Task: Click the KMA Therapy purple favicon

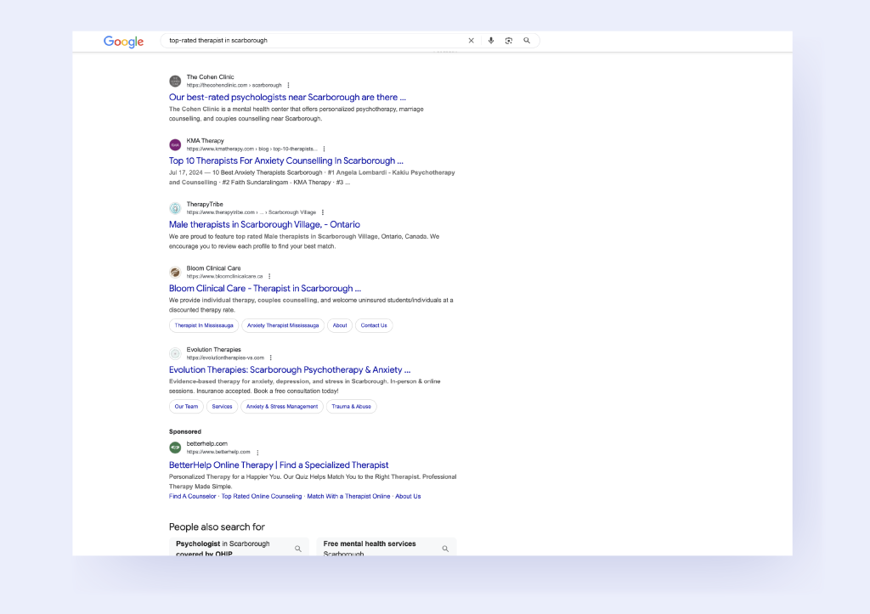Action: coord(175,144)
